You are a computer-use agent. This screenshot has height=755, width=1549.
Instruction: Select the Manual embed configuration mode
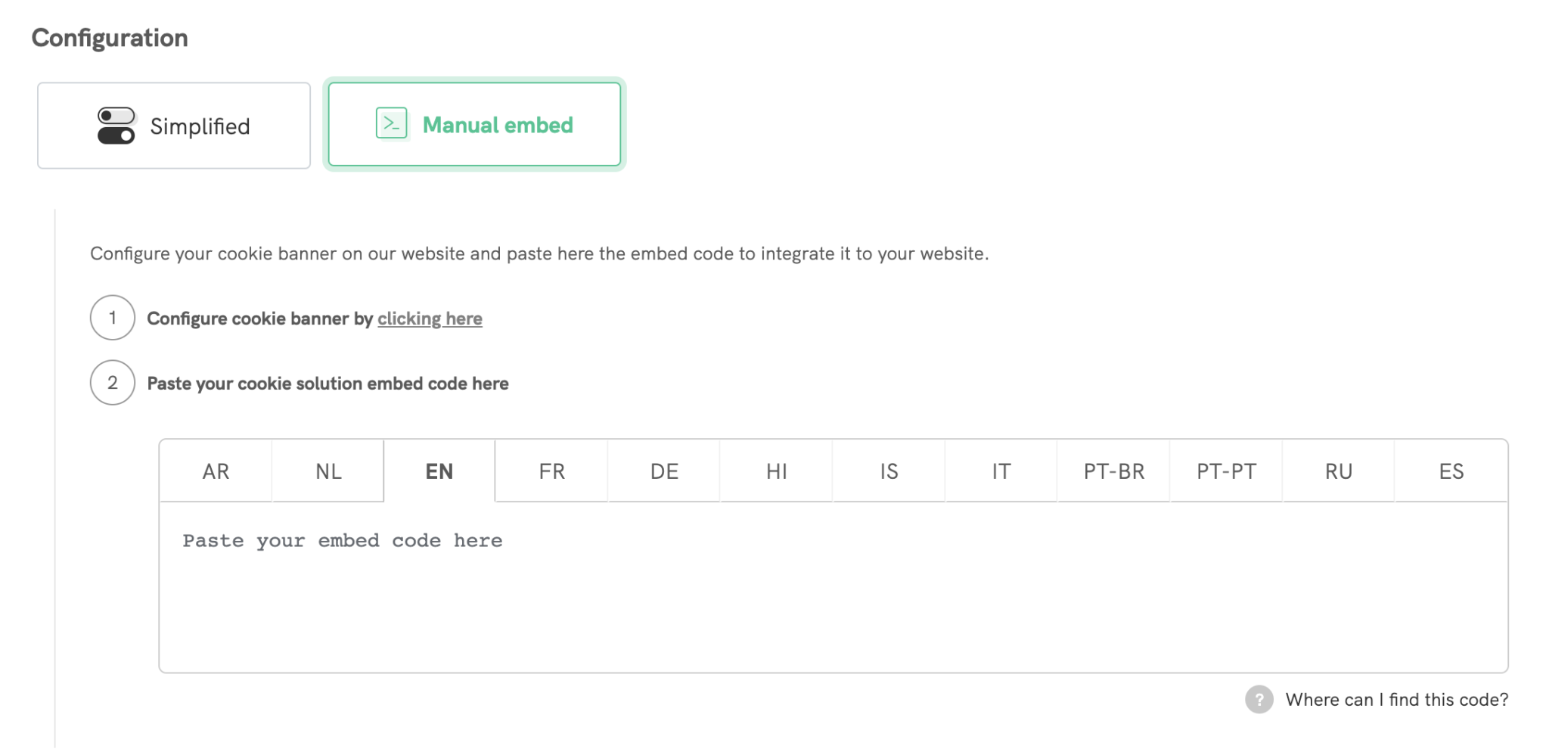473,123
